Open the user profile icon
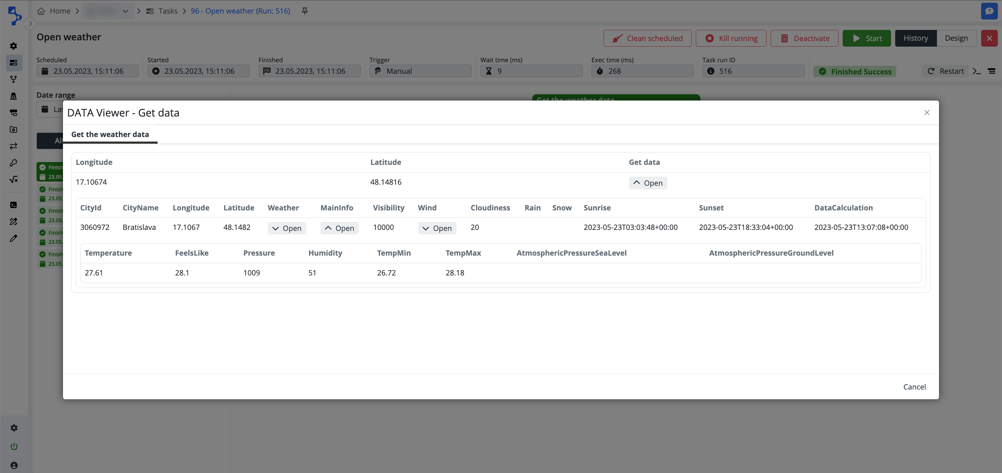 [x=14, y=465]
